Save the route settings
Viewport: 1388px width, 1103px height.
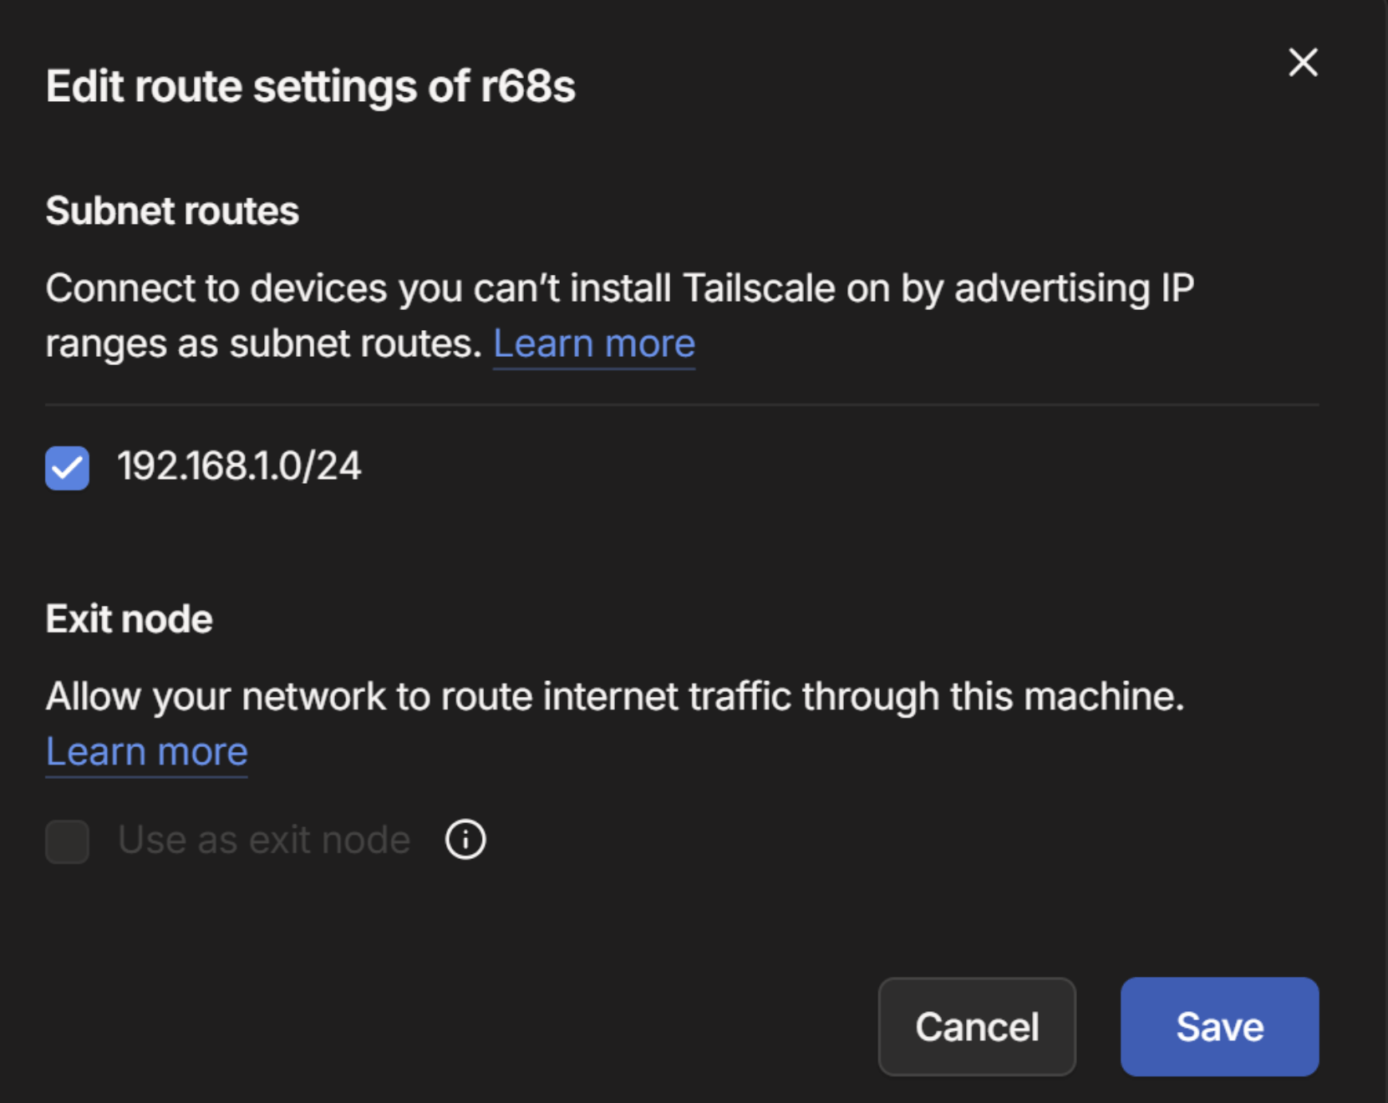(x=1219, y=1026)
